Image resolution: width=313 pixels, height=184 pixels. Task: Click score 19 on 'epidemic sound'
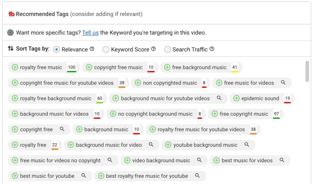coord(288,98)
